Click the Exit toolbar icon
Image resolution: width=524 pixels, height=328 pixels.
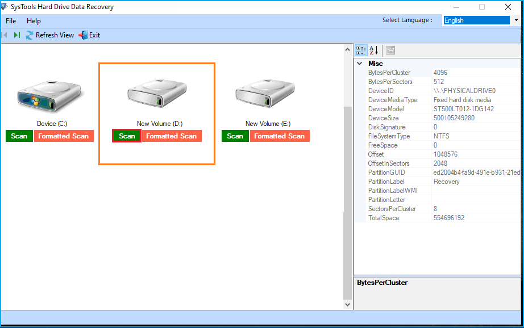(83, 35)
